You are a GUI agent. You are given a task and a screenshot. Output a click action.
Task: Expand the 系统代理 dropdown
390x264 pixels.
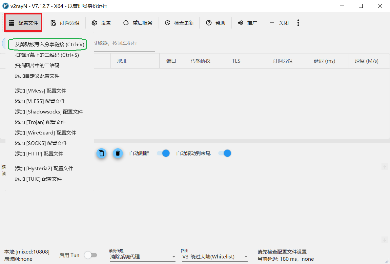point(142,256)
